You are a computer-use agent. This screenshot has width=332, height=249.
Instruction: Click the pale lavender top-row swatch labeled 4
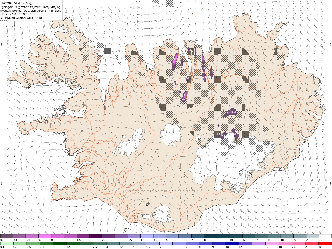146,236
